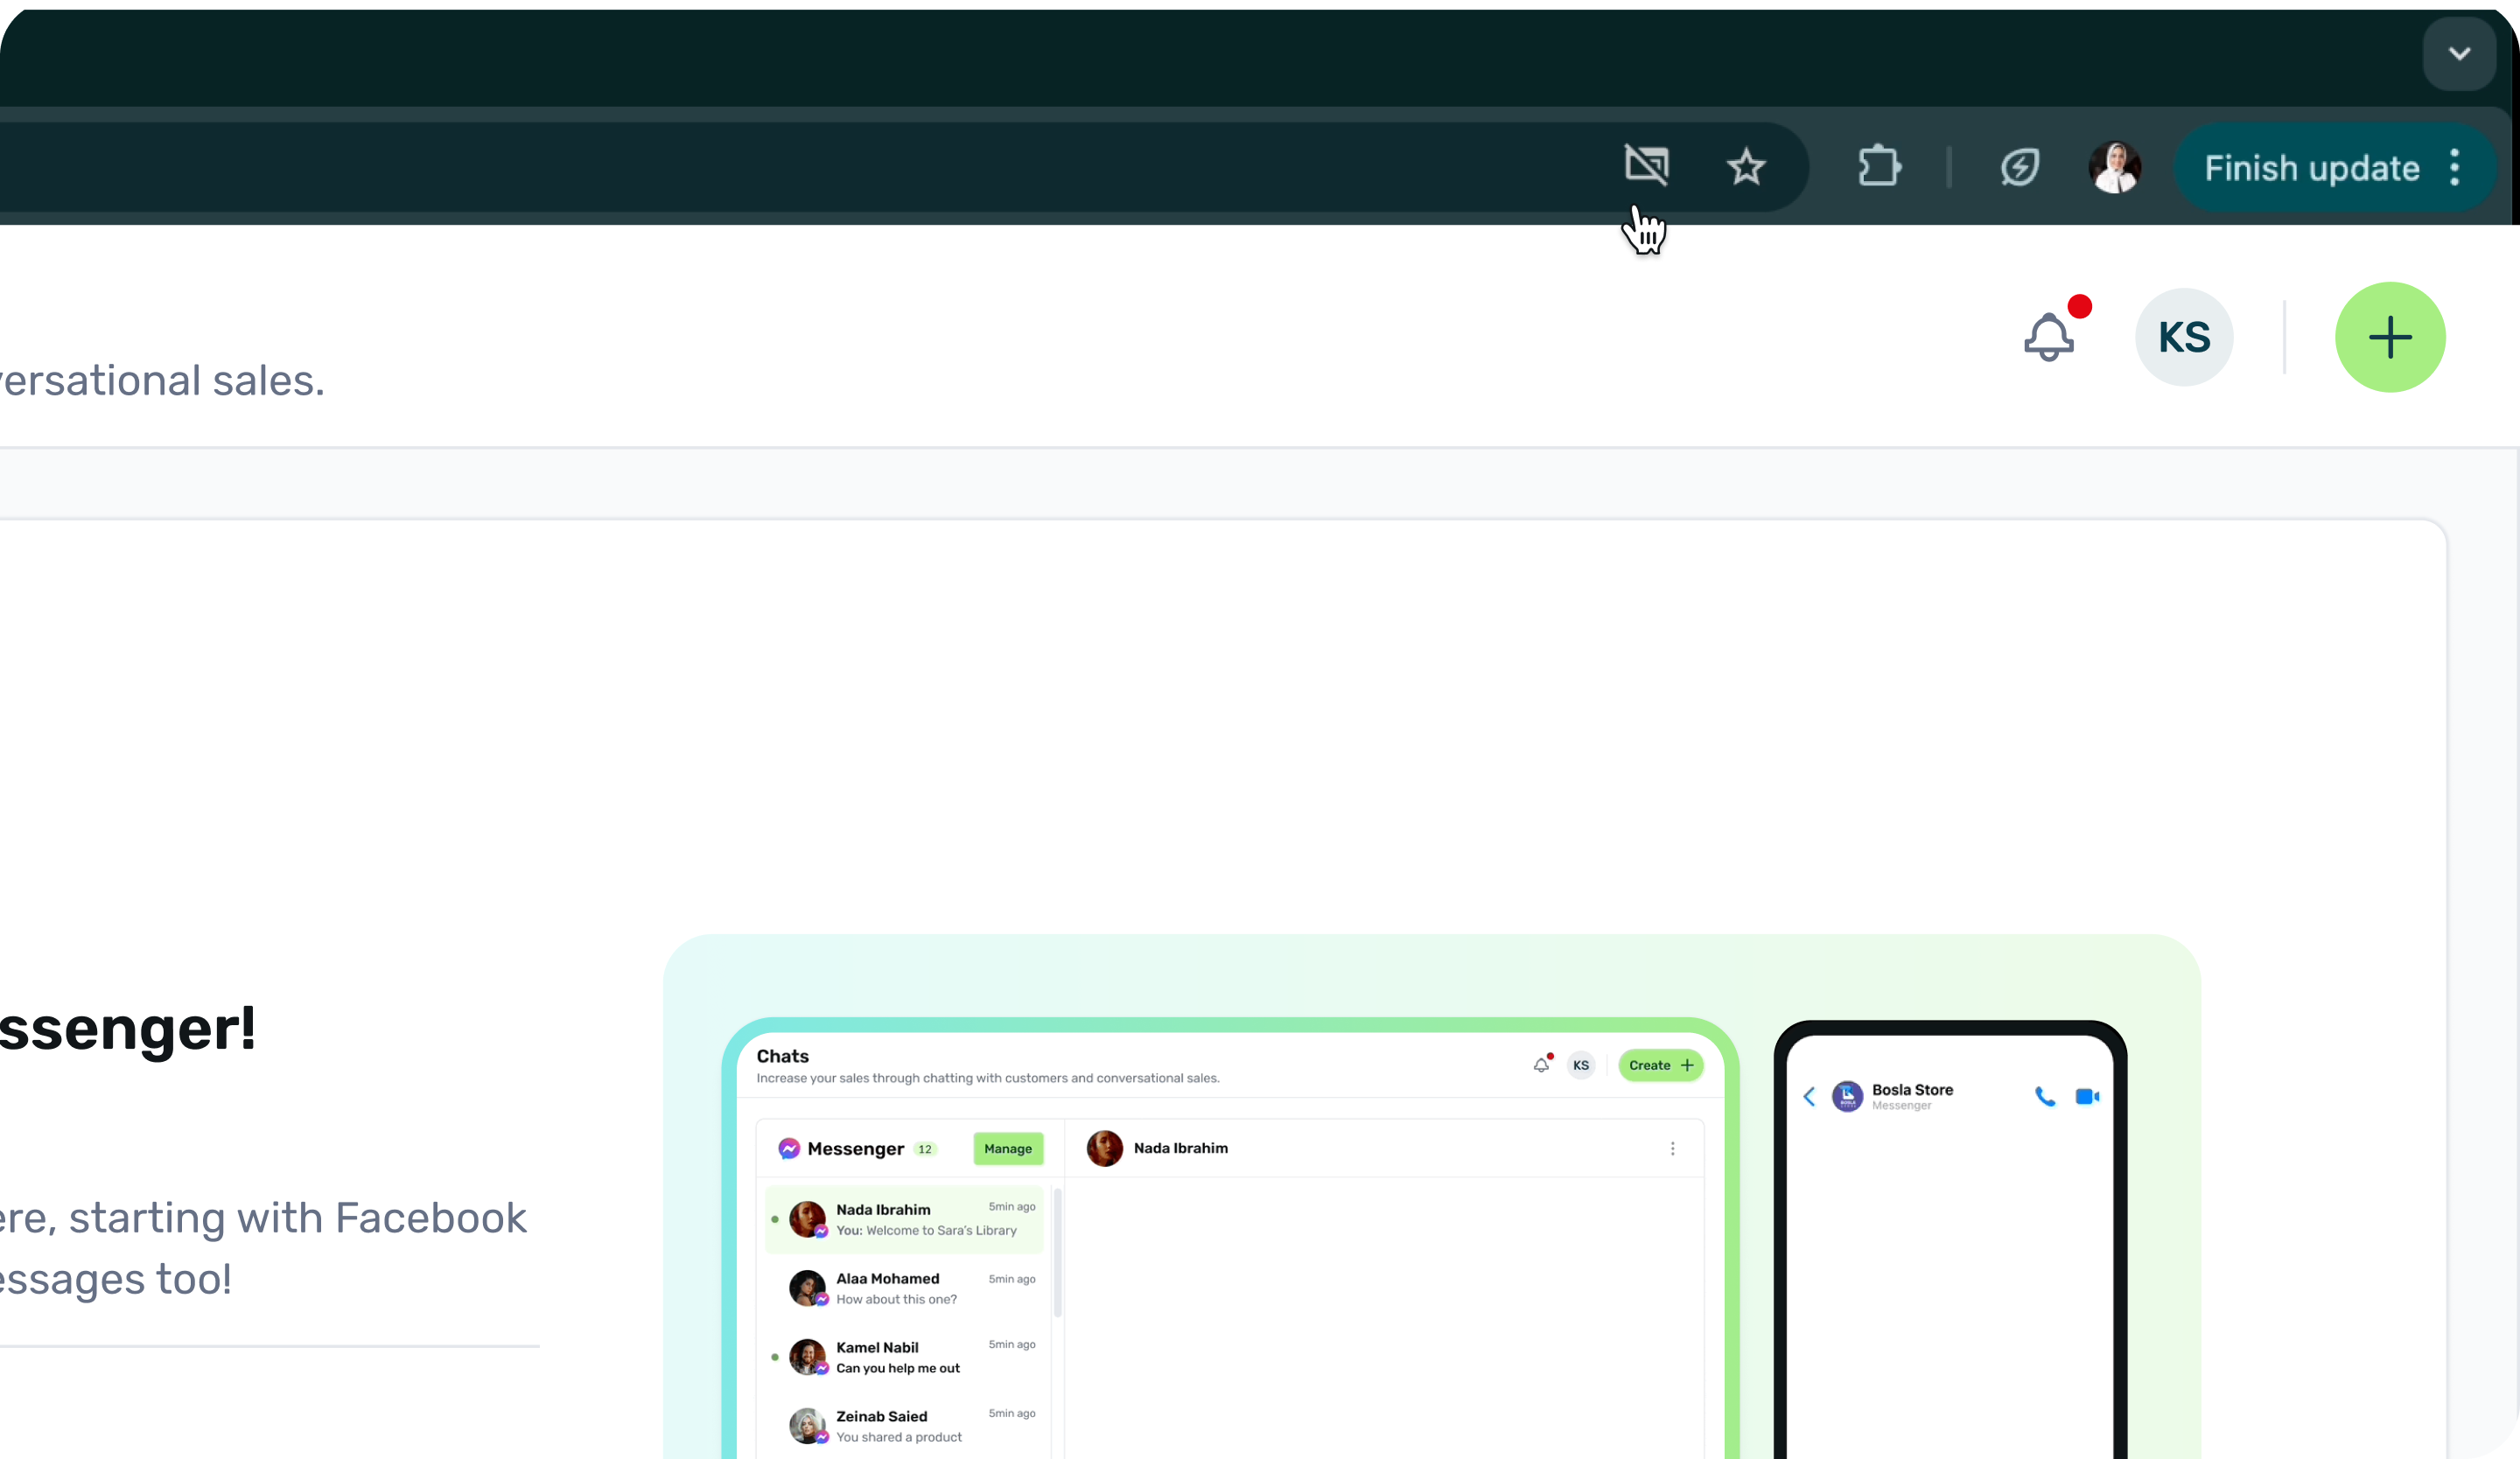Click the small Create button in preview
Image resolution: width=2520 pixels, height=1459 pixels.
pyautogui.click(x=1660, y=1065)
